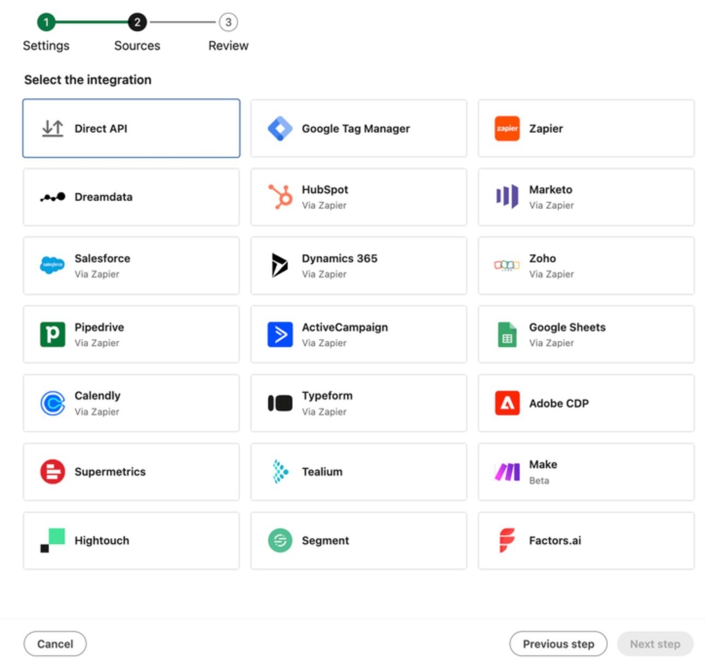Click the "Supermetrics" label
The height and width of the screenshot is (664, 706).
pyautogui.click(x=110, y=472)
